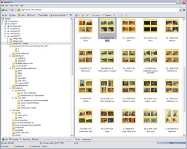Expand the My Documents tree node

coord(2,21)
